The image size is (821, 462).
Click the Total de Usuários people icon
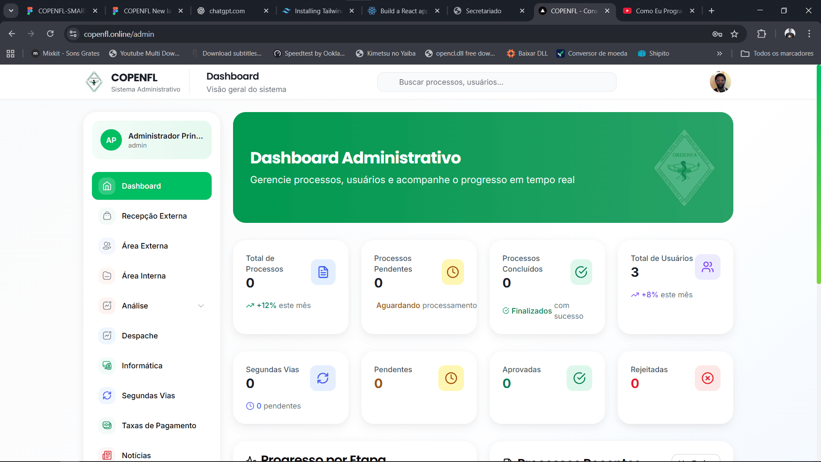708,267
